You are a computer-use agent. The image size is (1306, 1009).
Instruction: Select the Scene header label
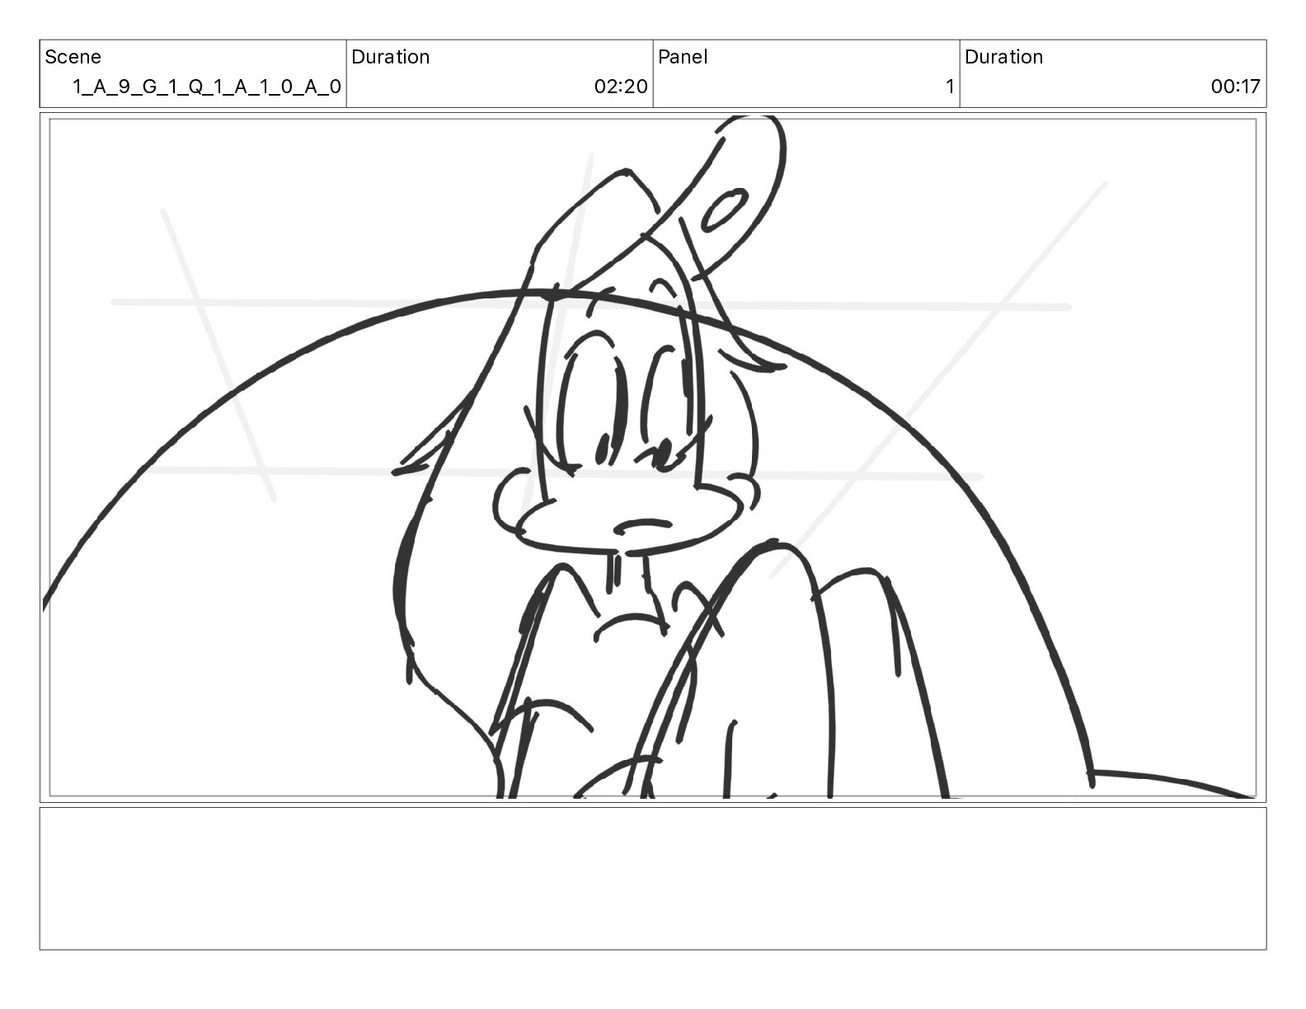tap(73, 57)
